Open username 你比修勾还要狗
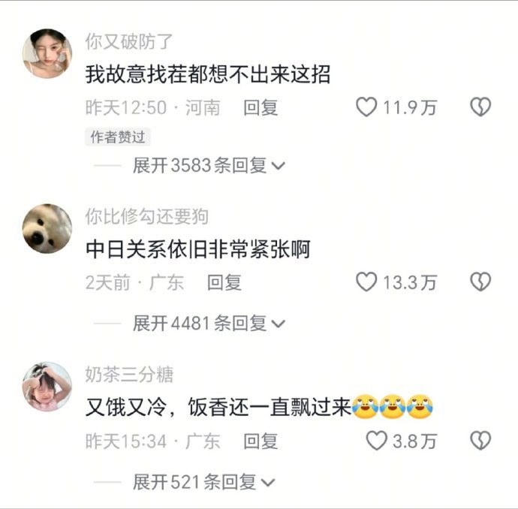 coord(146,217)
